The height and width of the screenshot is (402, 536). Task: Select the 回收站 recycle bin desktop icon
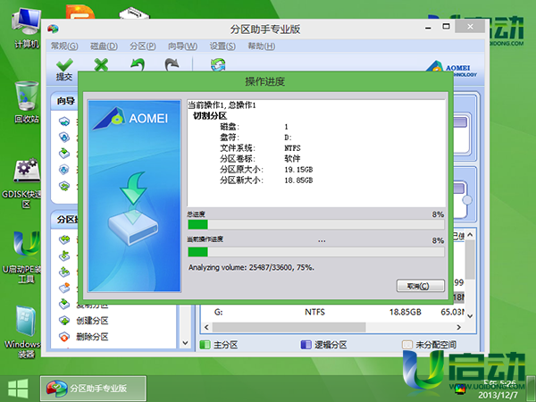[x=27, y=102]
